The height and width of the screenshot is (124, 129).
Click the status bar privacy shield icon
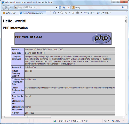[x=105, y=121]
